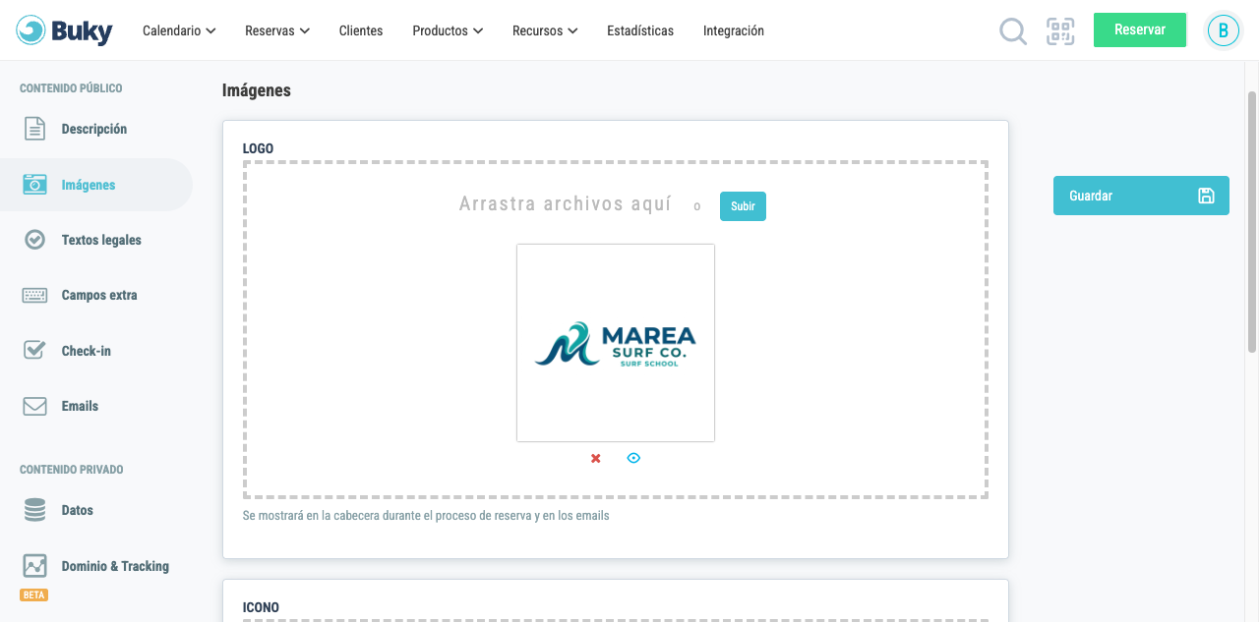Click the Marea Surf Co. logo thumbnail
Screen dimensions: 1259x622
[616, 343]
